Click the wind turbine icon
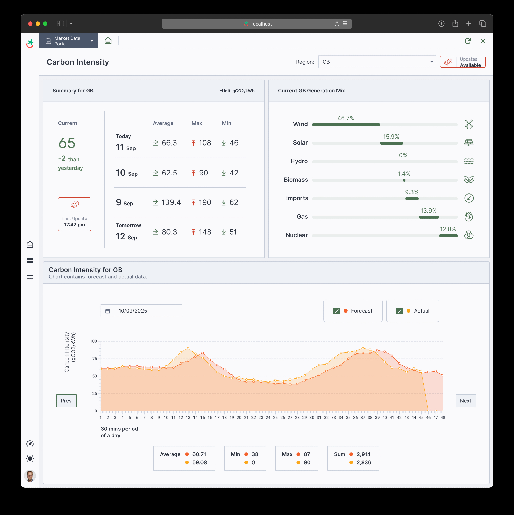Screen dimensions: 514x515 click(469, 124)
